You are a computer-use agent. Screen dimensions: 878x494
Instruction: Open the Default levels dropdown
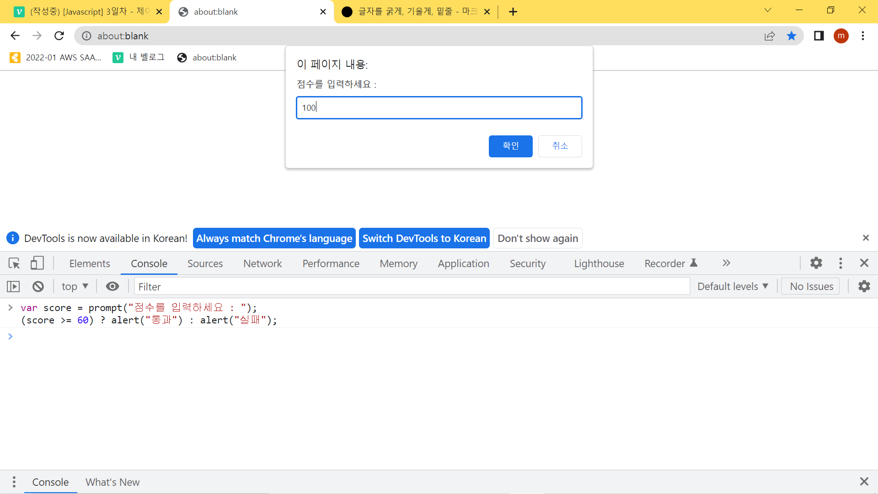pos(733,287)
